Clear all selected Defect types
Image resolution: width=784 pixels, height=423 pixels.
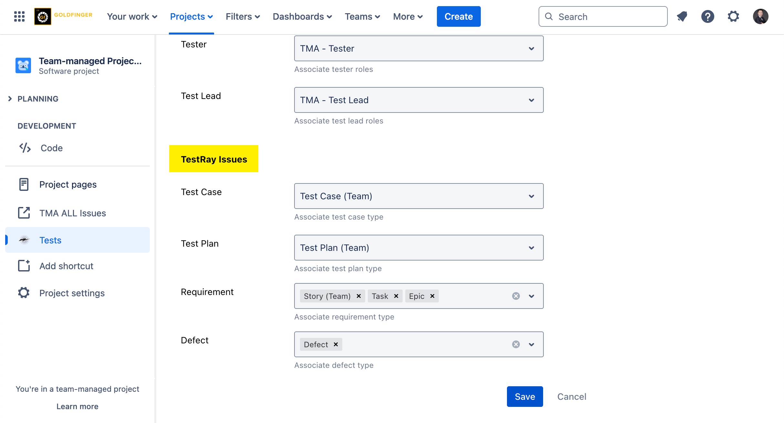(x=516, y=345)
